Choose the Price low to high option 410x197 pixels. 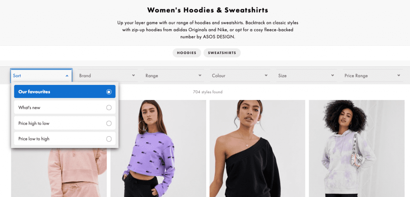65,139
